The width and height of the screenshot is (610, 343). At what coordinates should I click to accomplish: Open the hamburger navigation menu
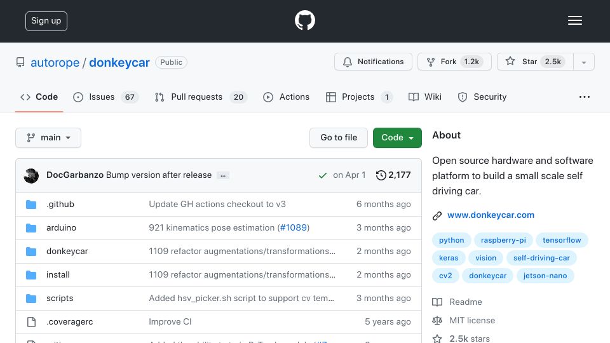click(x=574, y=20)
